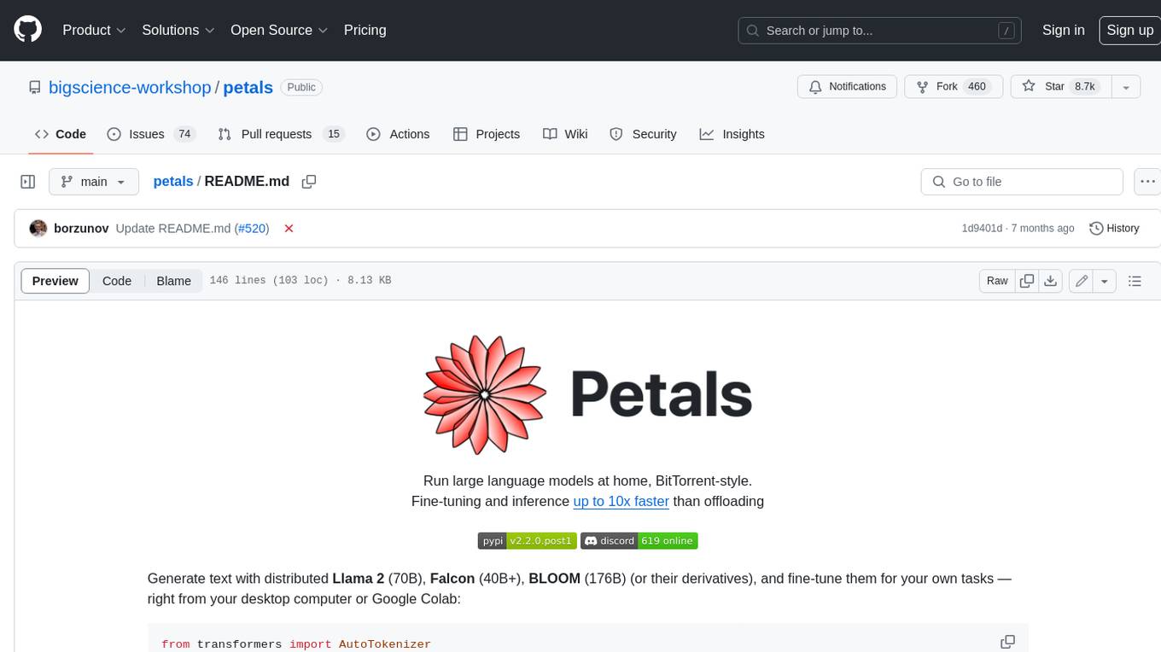1161x652 pixels.
Task: Download the raw file
Action: click(x=1051, y=281)
